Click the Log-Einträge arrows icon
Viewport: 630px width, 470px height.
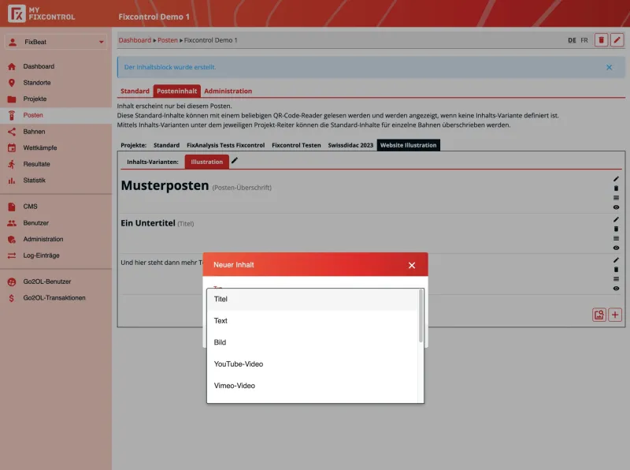12,256
